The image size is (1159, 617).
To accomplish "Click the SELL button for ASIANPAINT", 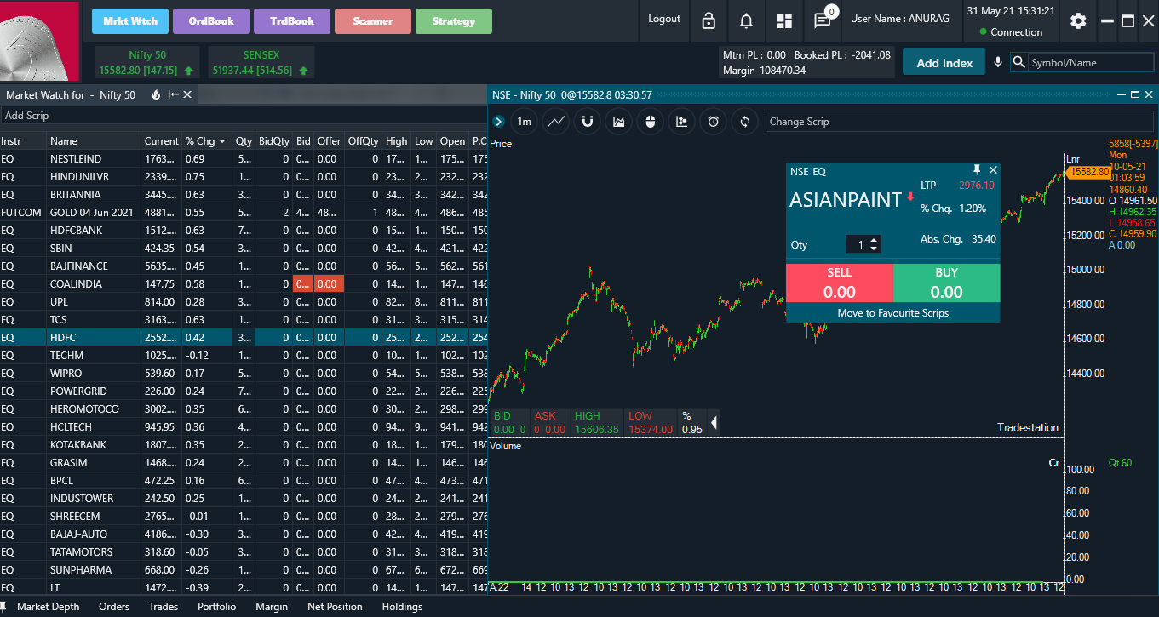I will coord(839,283).
